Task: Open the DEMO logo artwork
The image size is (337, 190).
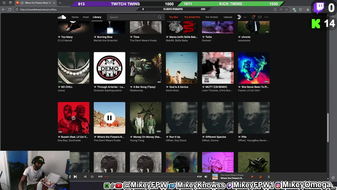Action: 110,68
